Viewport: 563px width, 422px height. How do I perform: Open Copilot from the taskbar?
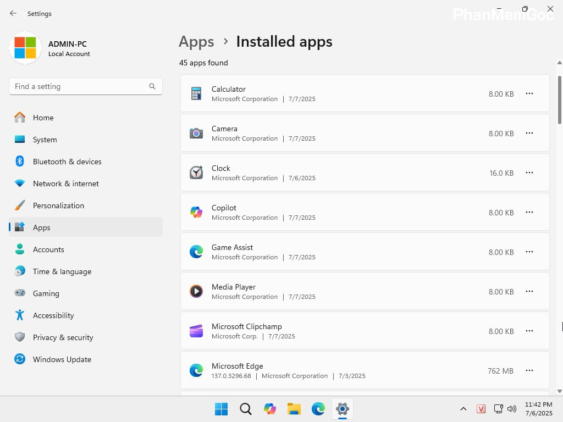pyautogui.click(x=269, y=409)
